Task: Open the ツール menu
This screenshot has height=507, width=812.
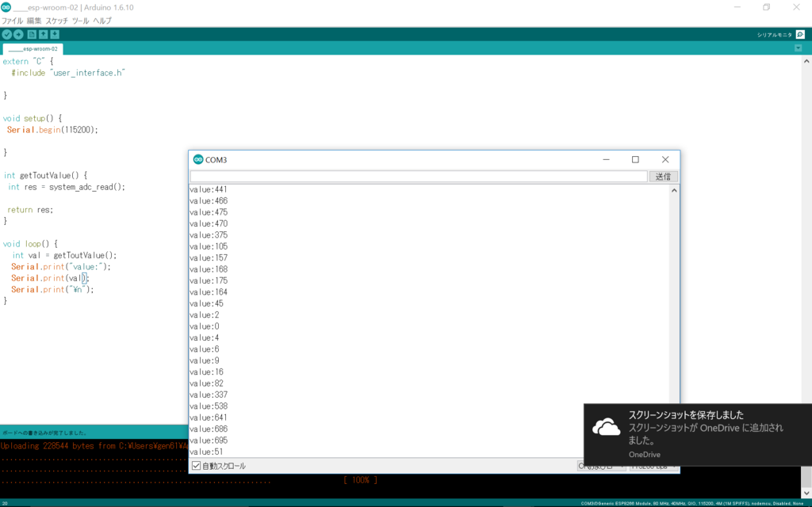Action: pos(80,21)
